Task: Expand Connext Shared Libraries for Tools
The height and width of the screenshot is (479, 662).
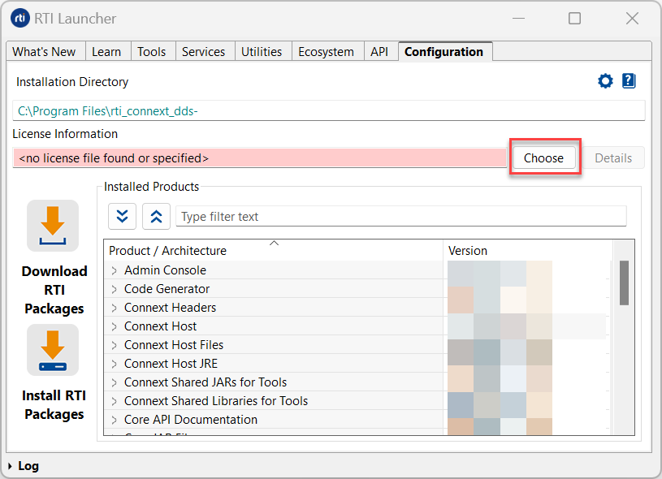Action: pyautogui.click(x=114, y=401)
